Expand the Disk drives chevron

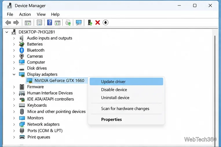[x=14, y=68]
